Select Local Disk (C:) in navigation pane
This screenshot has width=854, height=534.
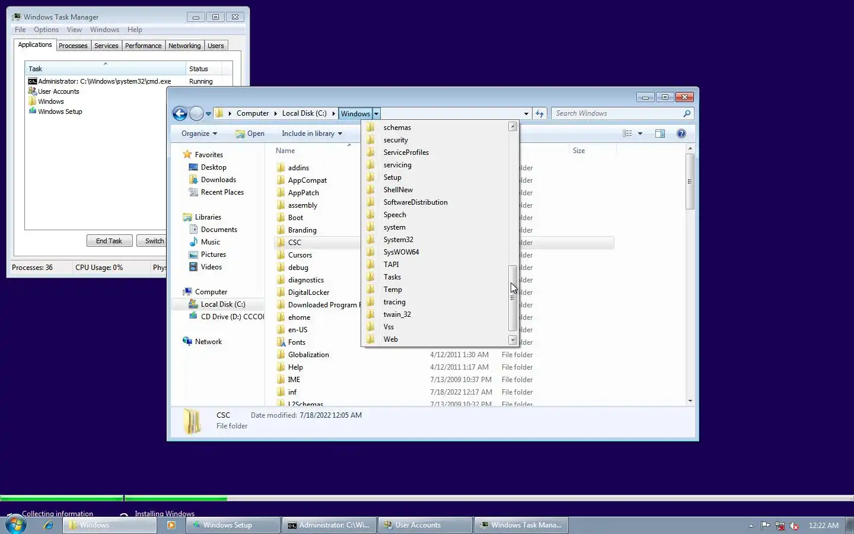click(x=222, y=304)
